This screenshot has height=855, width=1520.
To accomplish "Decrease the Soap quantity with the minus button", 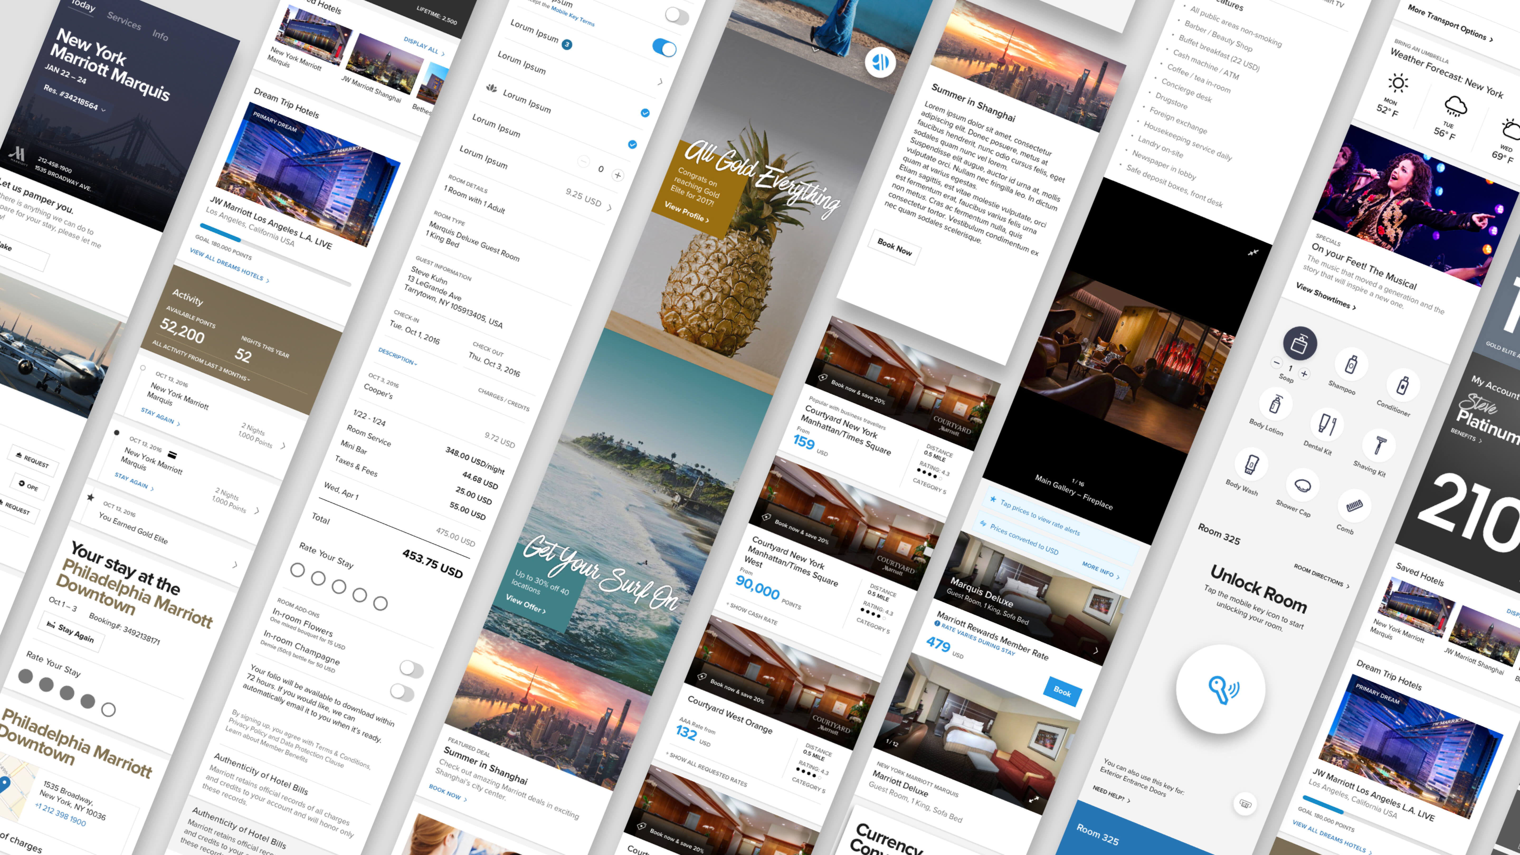I will coord(1277,362).
